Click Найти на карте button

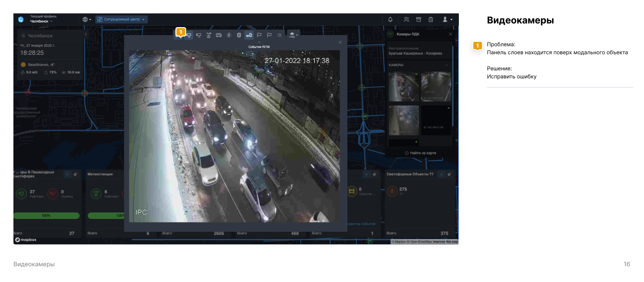pyautogui.click(x=421, y=153)
